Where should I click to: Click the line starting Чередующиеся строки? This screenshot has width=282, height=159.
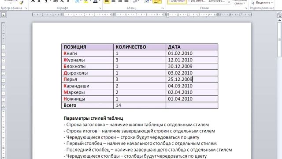click(x=131, y=137)
